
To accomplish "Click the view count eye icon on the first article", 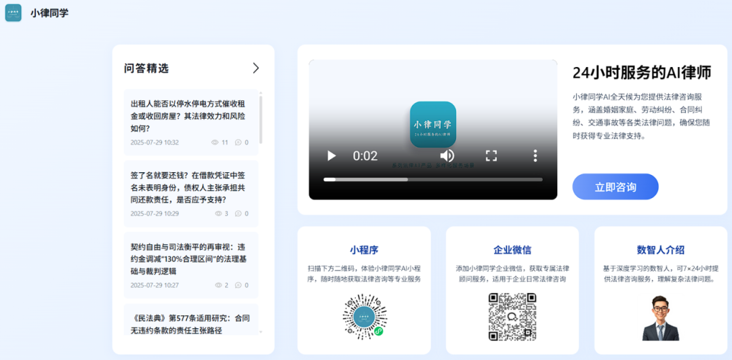I will pyautogui.click(x=215, y=142).
